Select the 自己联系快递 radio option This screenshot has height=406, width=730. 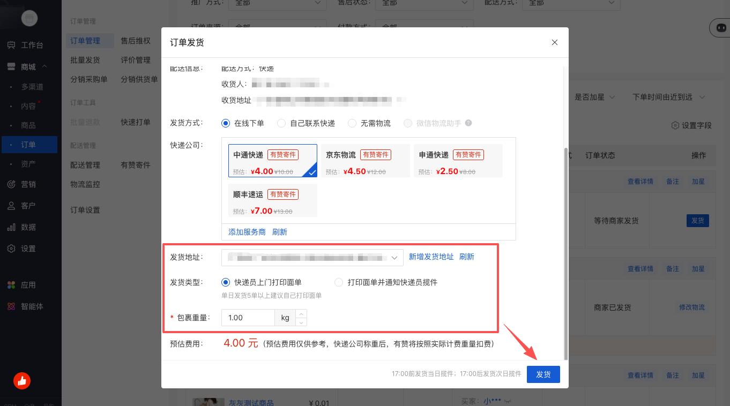[281, 123]
